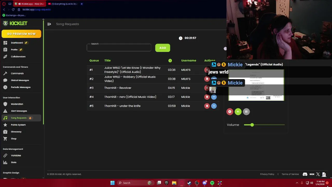Screen dimensions: 332x187
Task: Open Privacy Policy link
Action: (267, 174)
